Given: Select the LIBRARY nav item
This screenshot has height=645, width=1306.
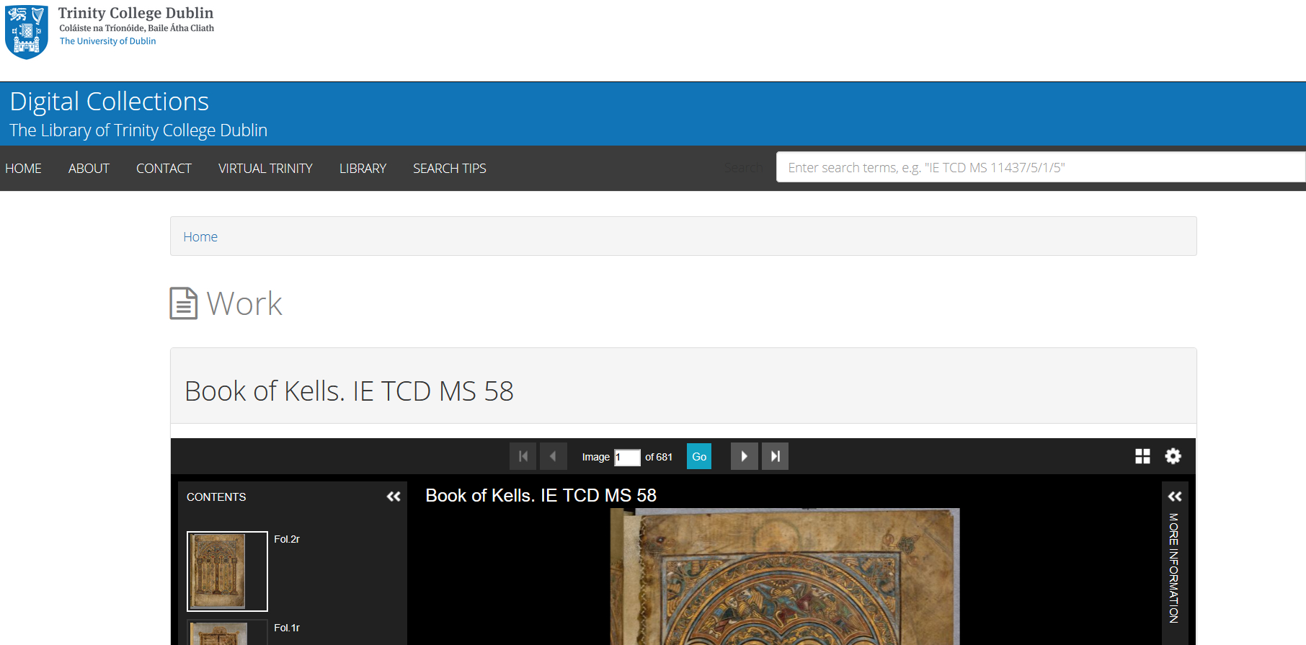Looking at the screenshot, I should pos(363,169).
